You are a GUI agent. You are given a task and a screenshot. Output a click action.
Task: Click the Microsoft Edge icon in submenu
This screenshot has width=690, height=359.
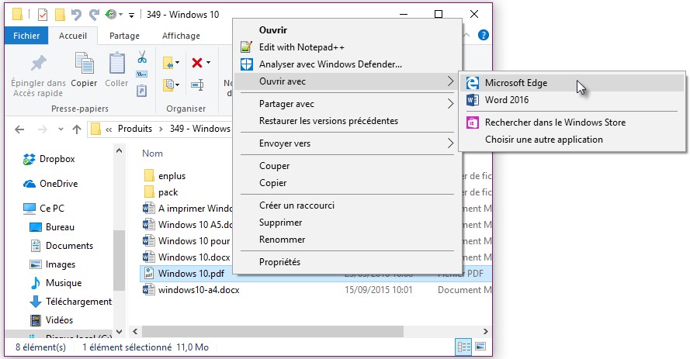[472, 83]
